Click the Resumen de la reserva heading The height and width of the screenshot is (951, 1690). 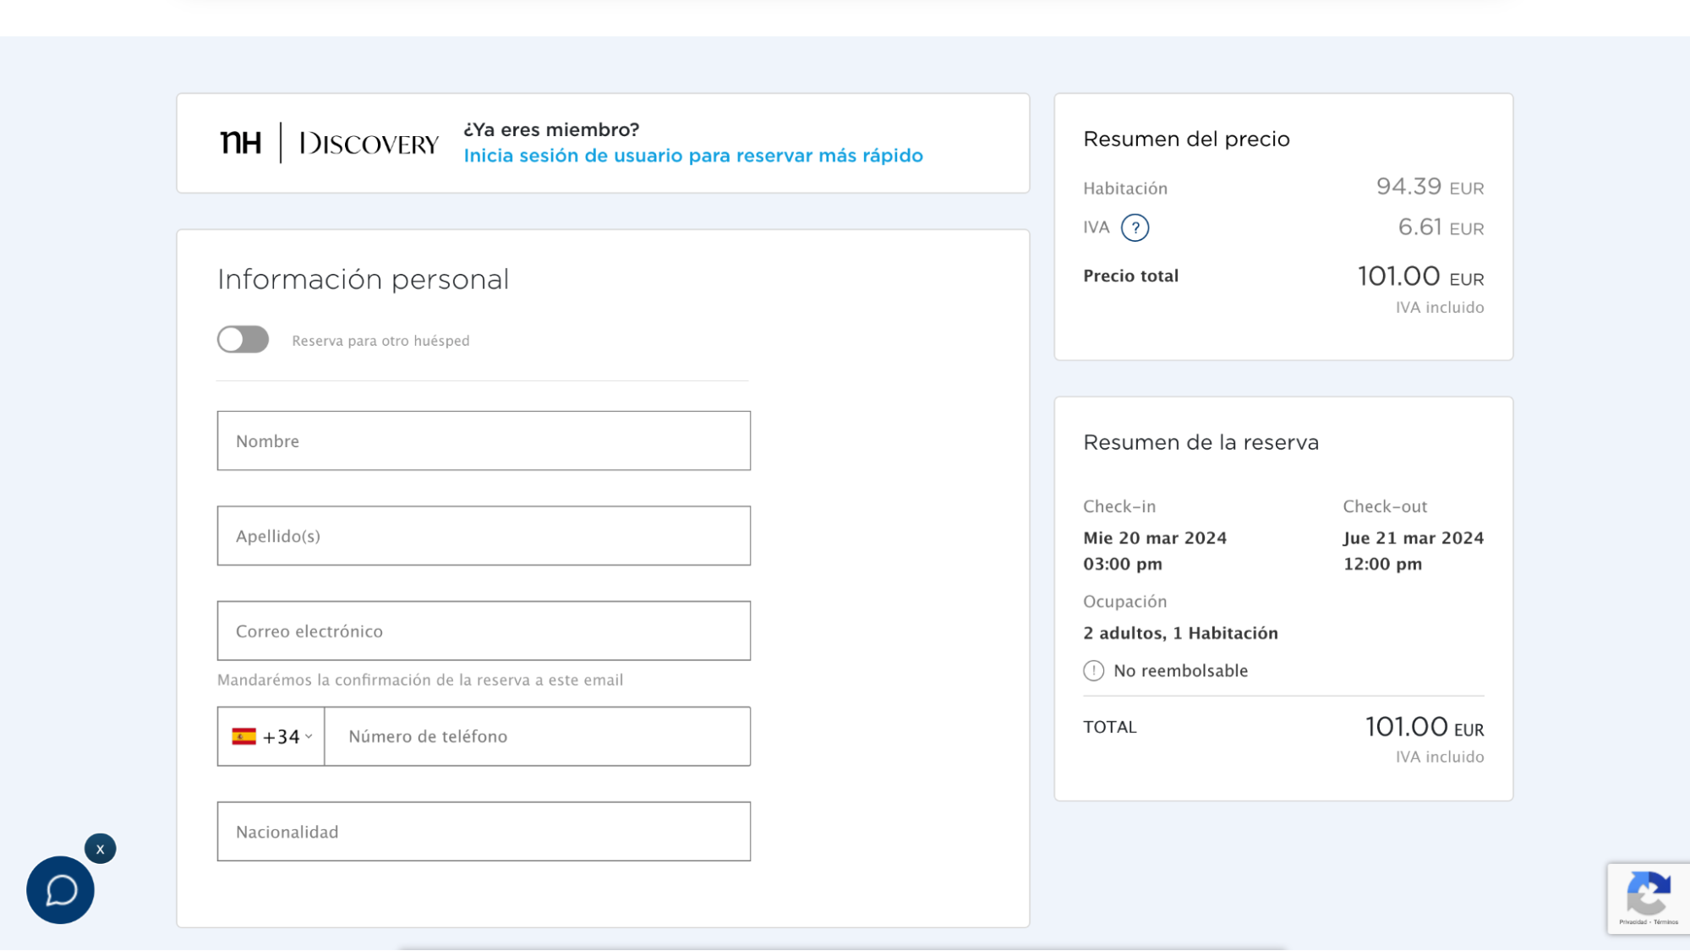click(1201, 442)
